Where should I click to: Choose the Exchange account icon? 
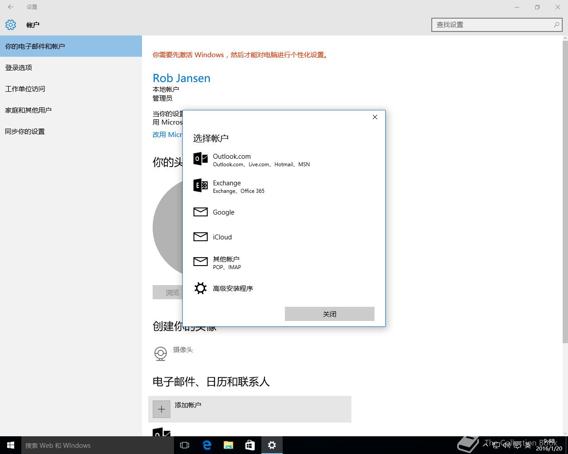click(x=201, y=185)
